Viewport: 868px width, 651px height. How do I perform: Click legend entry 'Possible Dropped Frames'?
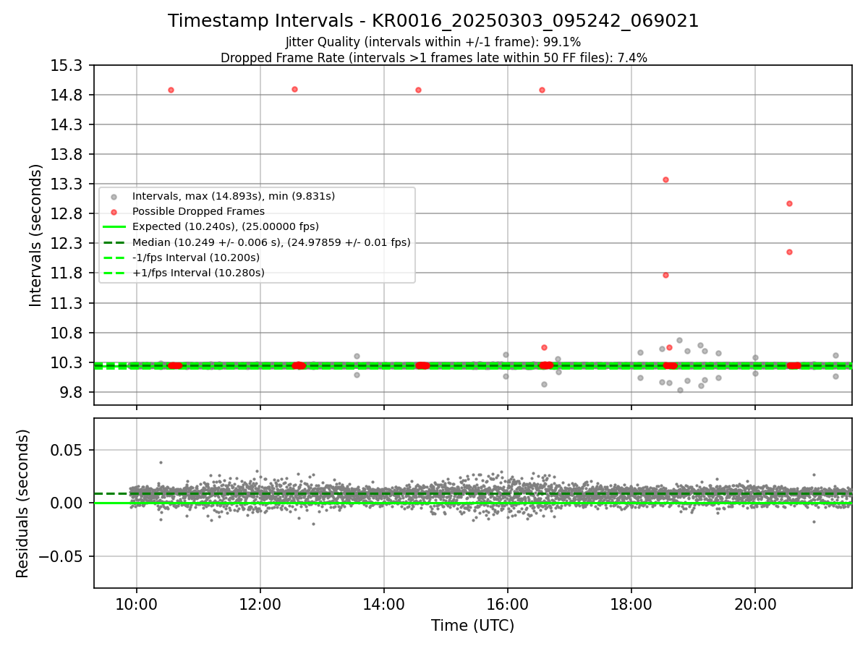[198, 211]
